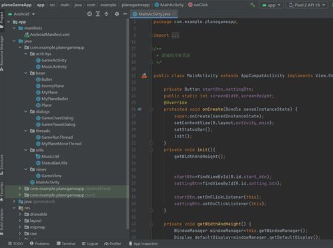This screenshot has width=333, height=248.
Task: Open the Android project view dropdown
Action: pos(21,14)
